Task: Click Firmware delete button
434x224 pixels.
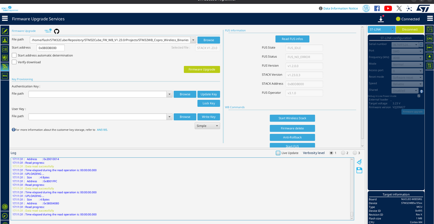Action: coord(292,128)
